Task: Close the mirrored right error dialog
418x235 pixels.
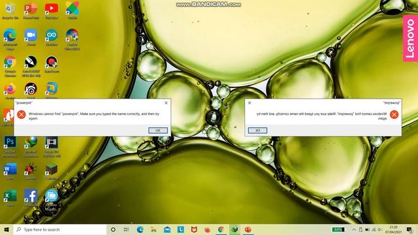Action: (249, 103)
